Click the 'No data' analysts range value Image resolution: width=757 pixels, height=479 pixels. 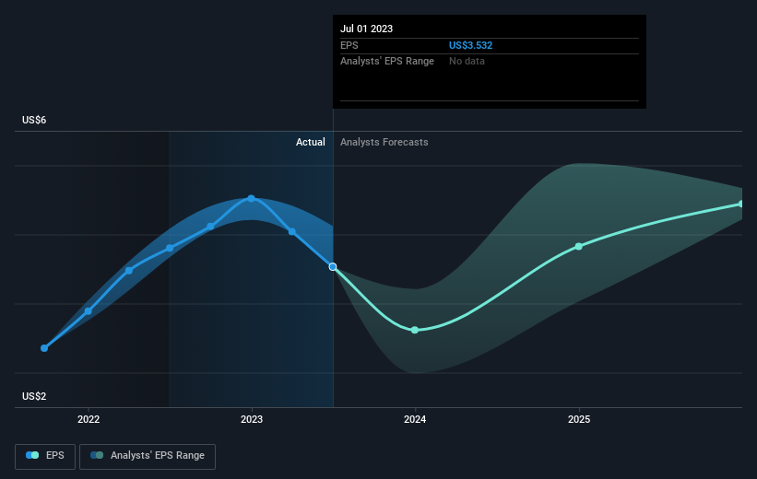467,62
